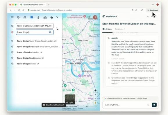The width and height of the screenshot is (168, 115).
Task: Switch to driving travel mode
Action: (x=25, y=17)
